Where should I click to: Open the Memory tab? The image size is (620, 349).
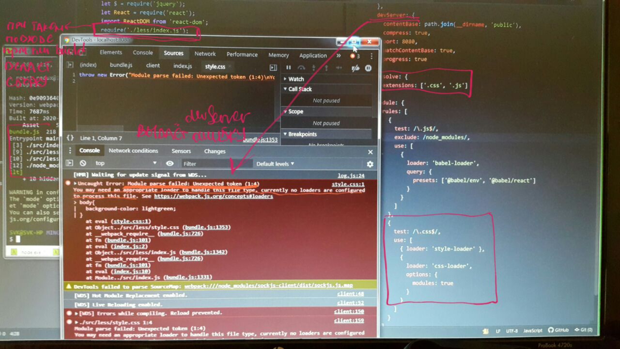point(279,55)
